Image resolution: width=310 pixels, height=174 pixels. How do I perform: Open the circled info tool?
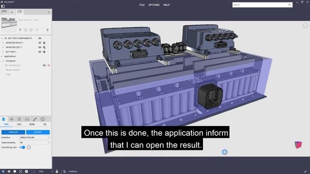pyautogui.click(x=43, y=119)
